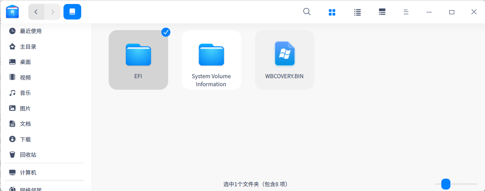The height and width of the screenshot is (191, 485).
Task: Open 回收站 in the sidebar
Action: [x=28, y=155]
